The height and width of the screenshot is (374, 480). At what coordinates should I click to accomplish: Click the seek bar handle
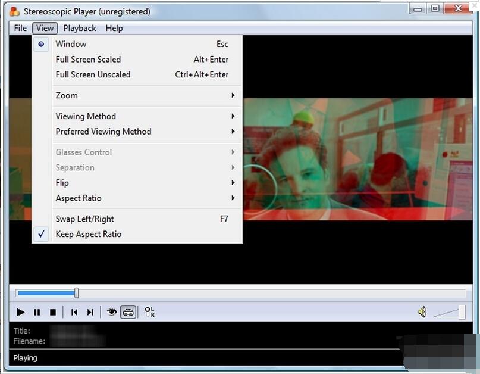click(76, 293)
